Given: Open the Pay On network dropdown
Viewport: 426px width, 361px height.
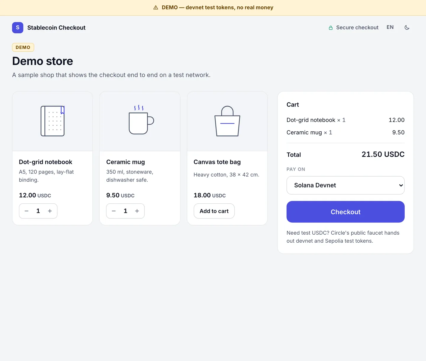Looking at the screenshot, I should click(x=346, y=185).
